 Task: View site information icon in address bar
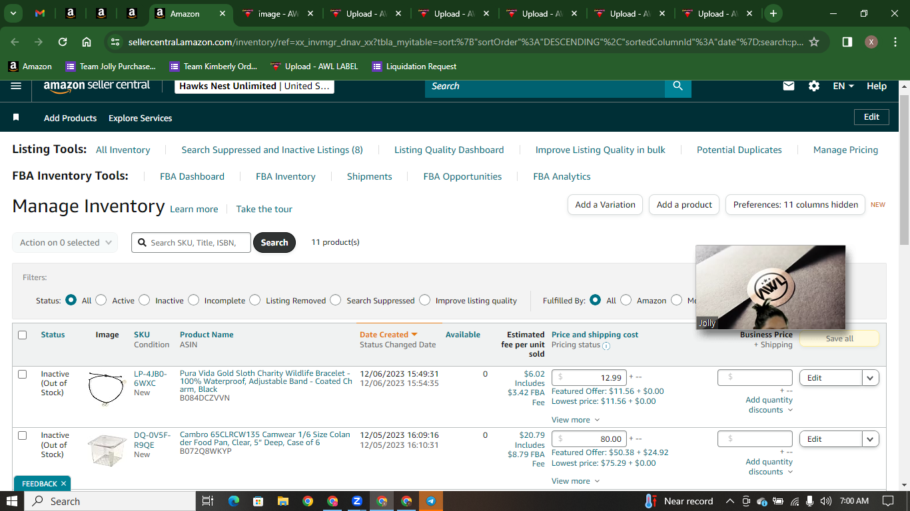pos(115,42)
